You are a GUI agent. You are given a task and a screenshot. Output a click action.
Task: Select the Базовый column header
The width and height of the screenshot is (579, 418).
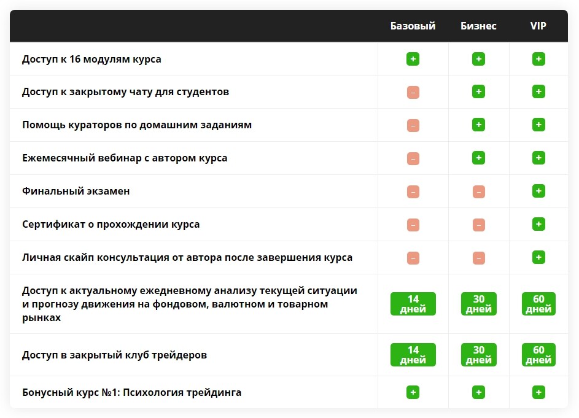[x=413, y=26]
